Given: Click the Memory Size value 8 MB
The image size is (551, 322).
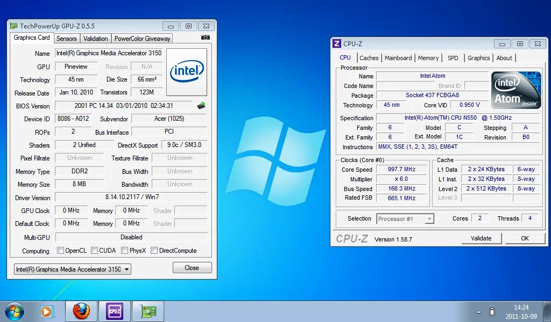Looking at the screenshot, I should [80, 184].
